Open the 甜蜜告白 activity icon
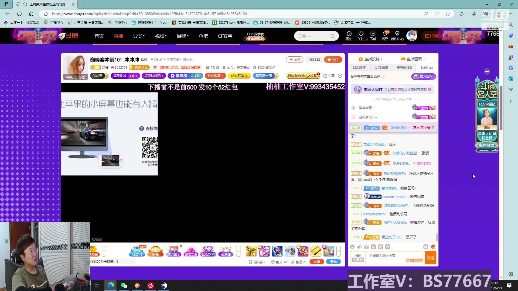The width and height of the screenshot is (518, 291). 191,251
